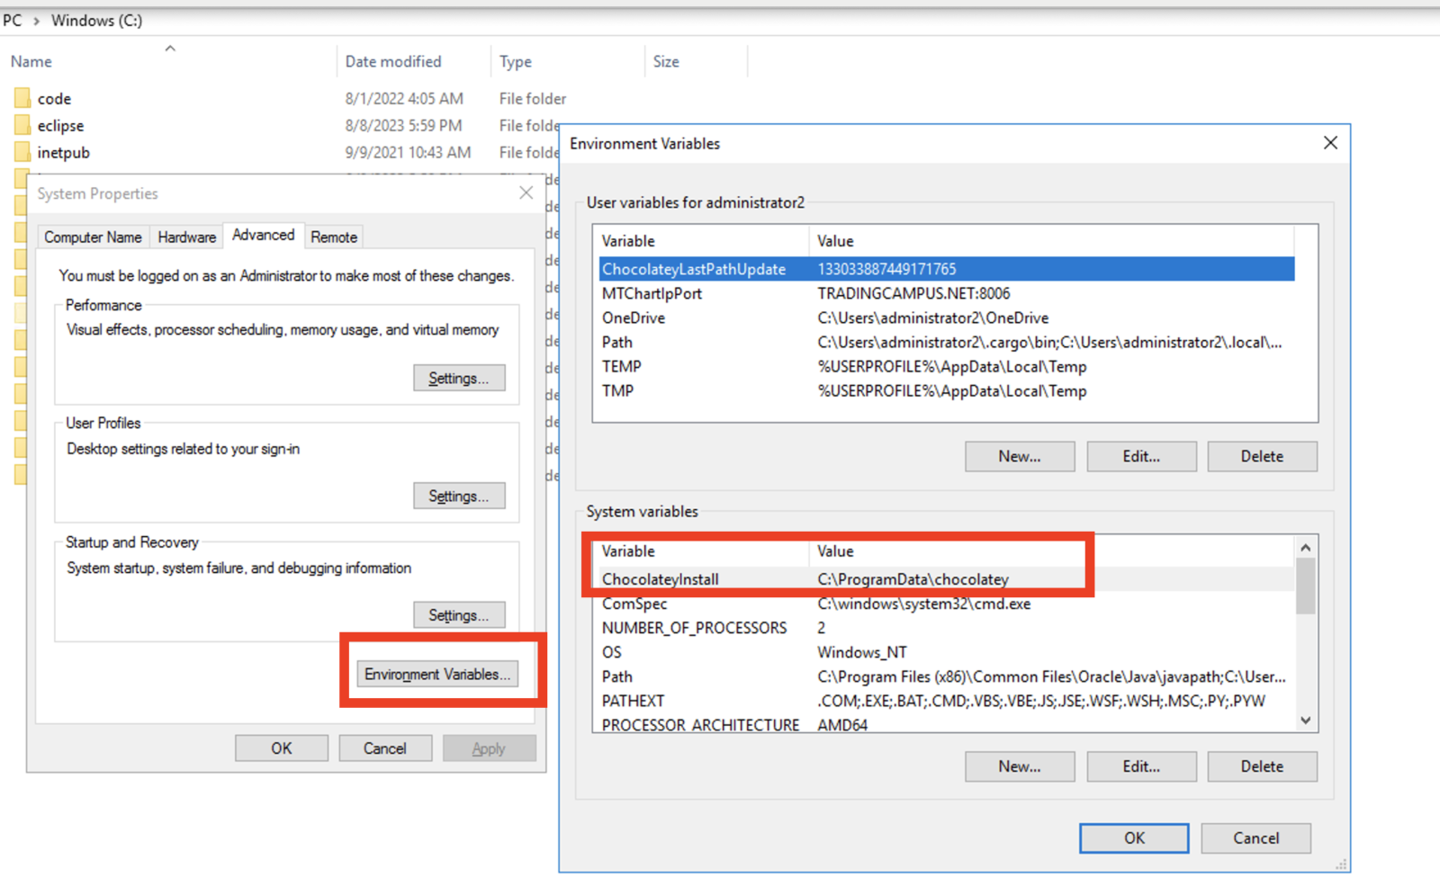Confirm with OK in Environment Variables
The image size is (1440, 877).
click(1133, 837)
